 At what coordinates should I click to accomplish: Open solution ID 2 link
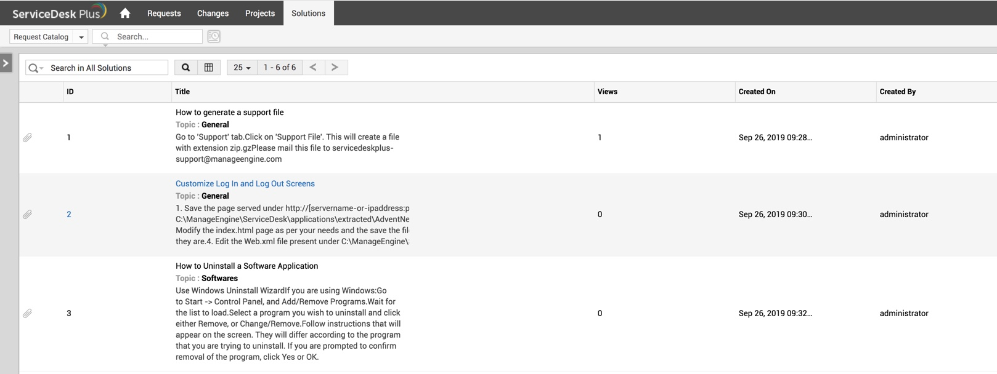click(69, 214)
